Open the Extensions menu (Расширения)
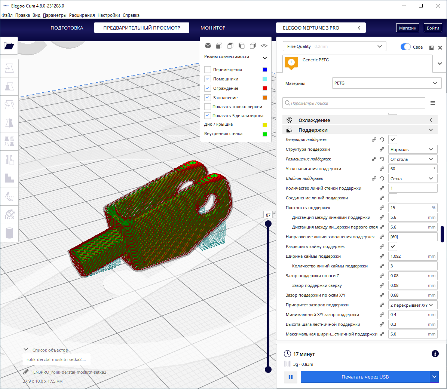The height and width of the screenshot is (389, 447). [82, 15]
